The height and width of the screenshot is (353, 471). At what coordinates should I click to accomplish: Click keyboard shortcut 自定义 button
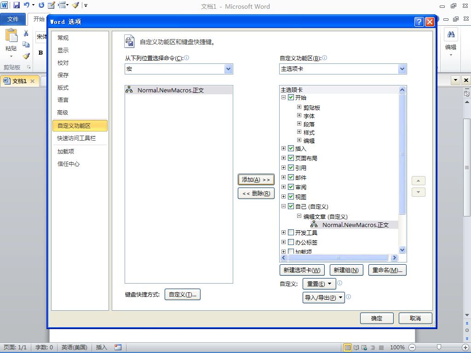[x=183, y=295]
